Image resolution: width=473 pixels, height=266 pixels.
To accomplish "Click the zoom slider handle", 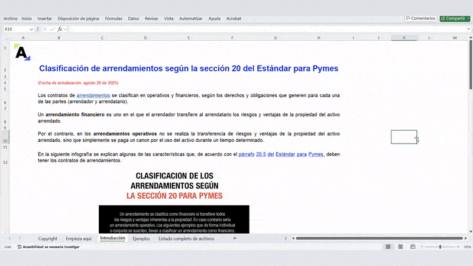I will tap(439, 246).
